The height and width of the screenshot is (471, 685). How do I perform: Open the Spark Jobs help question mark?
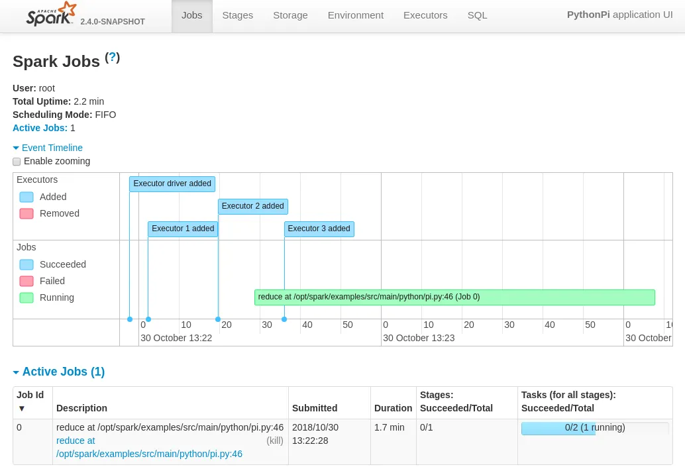pyautogui.click(x=112, y=57)
